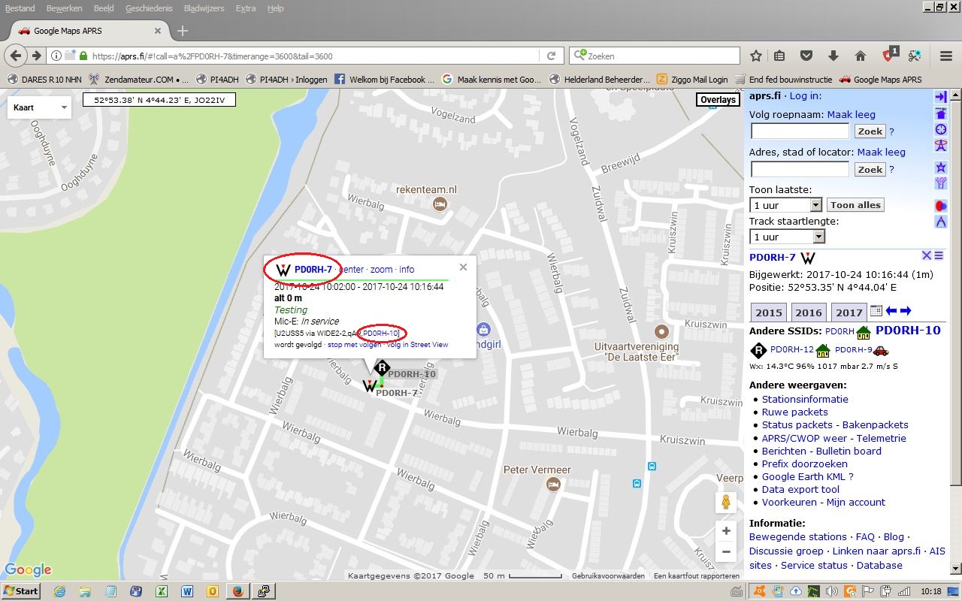Open the Stationsinformatie link
The width and height of the screenshot is (962, 601).
(x=805, y=399)
